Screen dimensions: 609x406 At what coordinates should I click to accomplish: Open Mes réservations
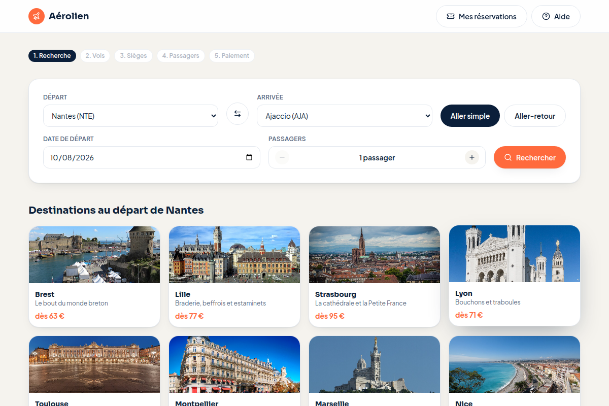click(x=482, y=16)
